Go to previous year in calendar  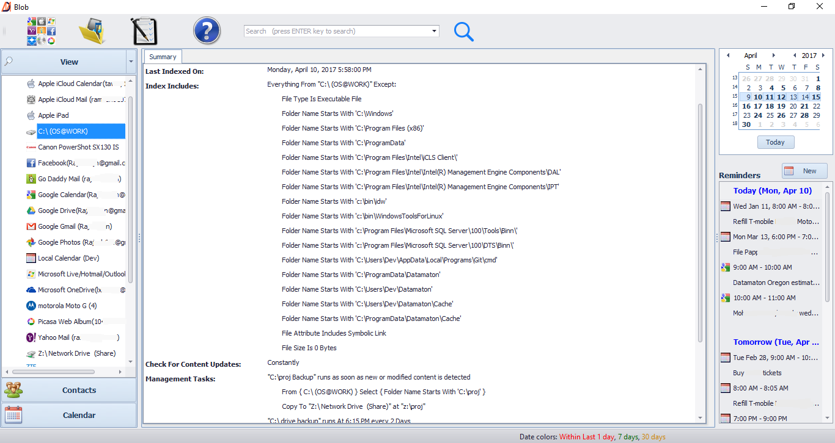pos(795,56)
